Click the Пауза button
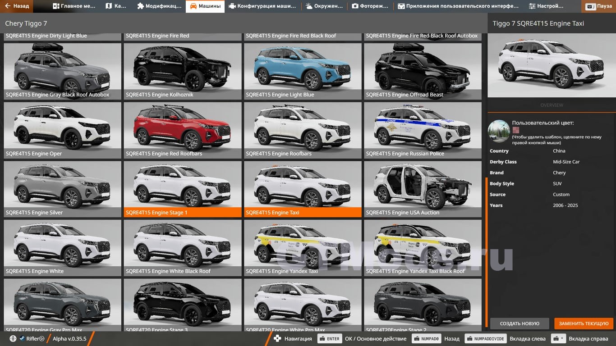Viewport: 616px width, 346px height. coord(599,6)
